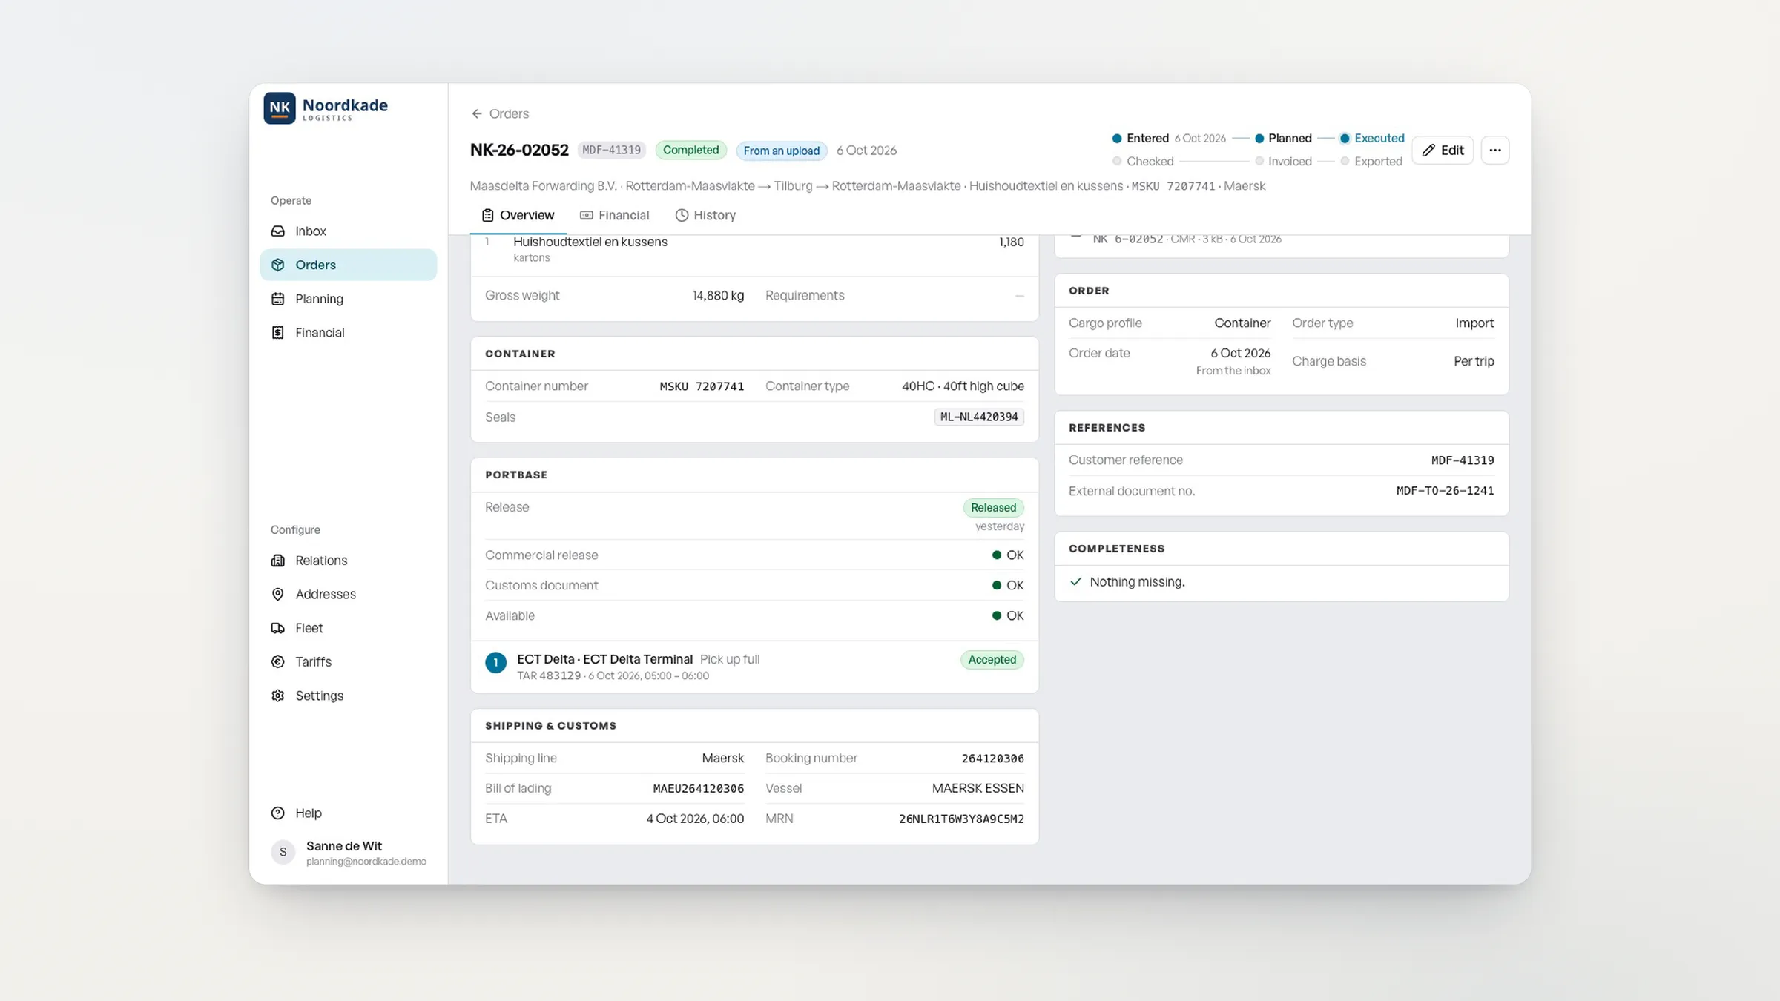1780x1001 pixels.
Task: Click the Orders breadcrumb link
Action: click(509, 113)
